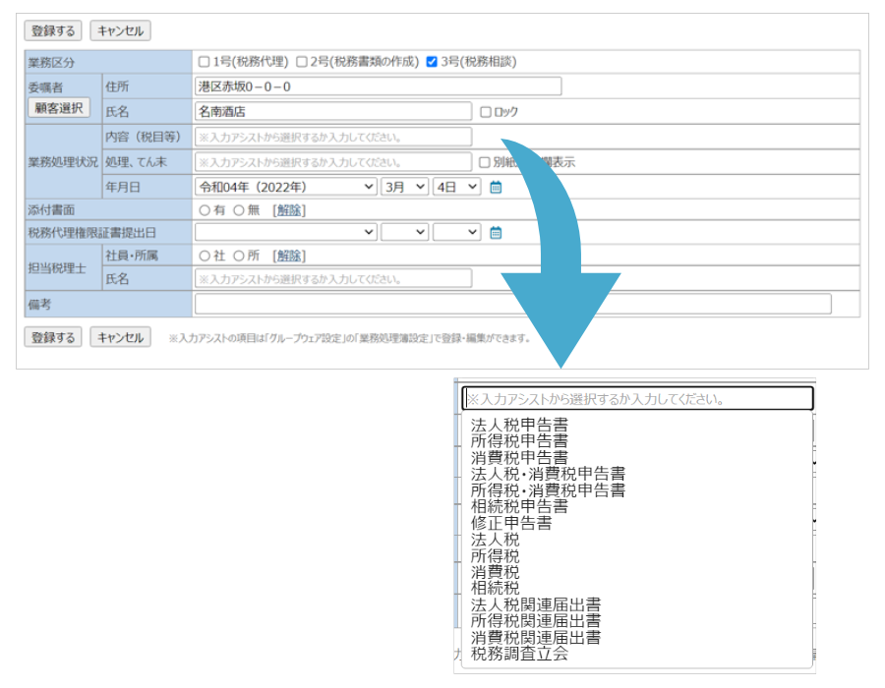Open the 4日 day dropdown
The image size is (885, 688).
pos(456,187)
